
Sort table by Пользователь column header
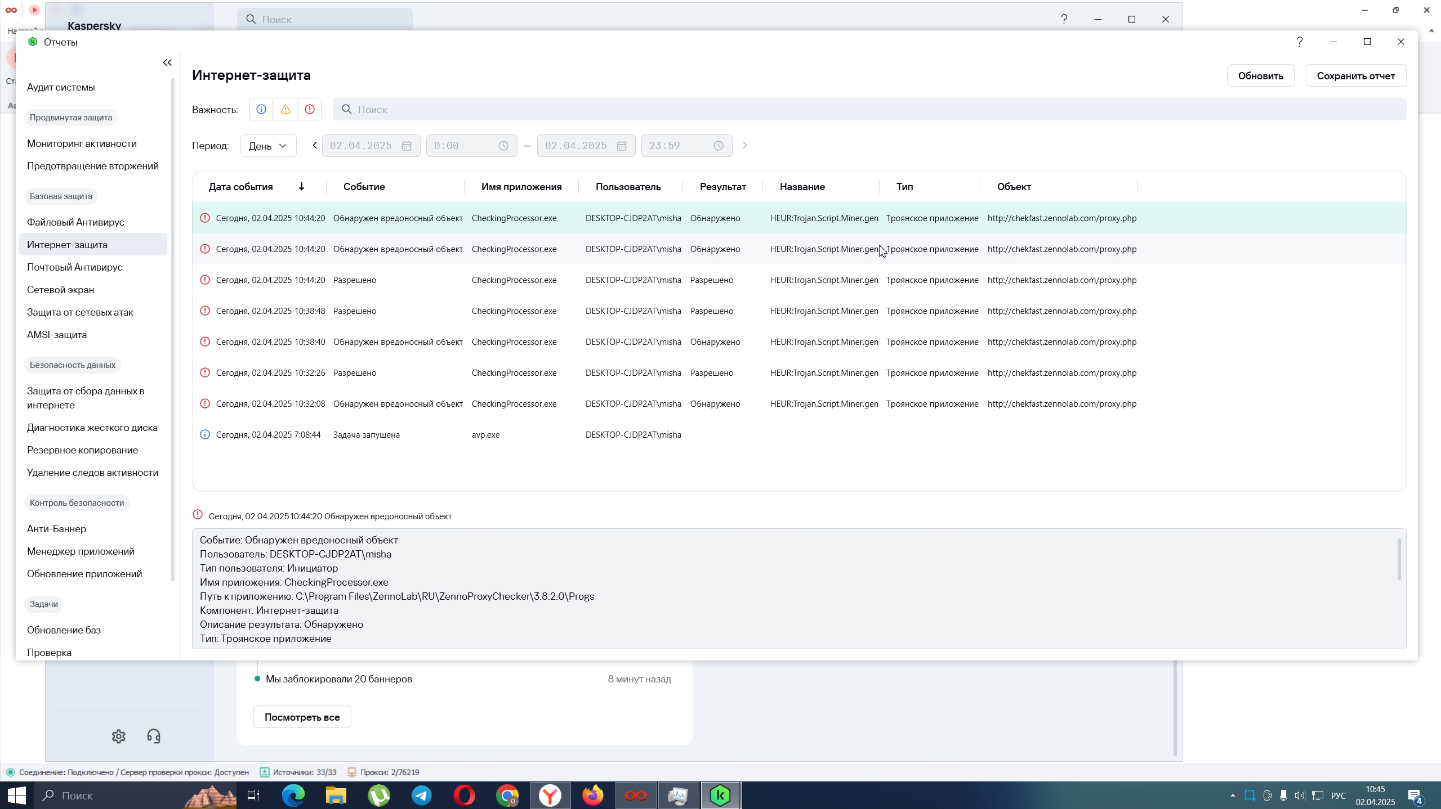point(628,187)
